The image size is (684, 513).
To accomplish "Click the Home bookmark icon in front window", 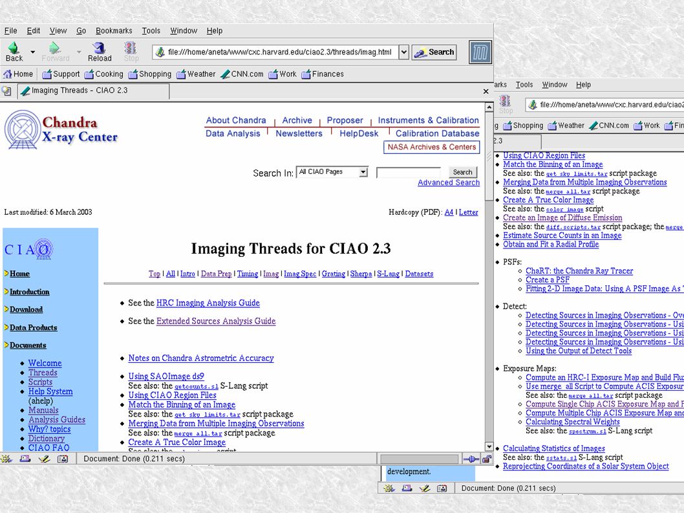I will (x=8, y=74).
